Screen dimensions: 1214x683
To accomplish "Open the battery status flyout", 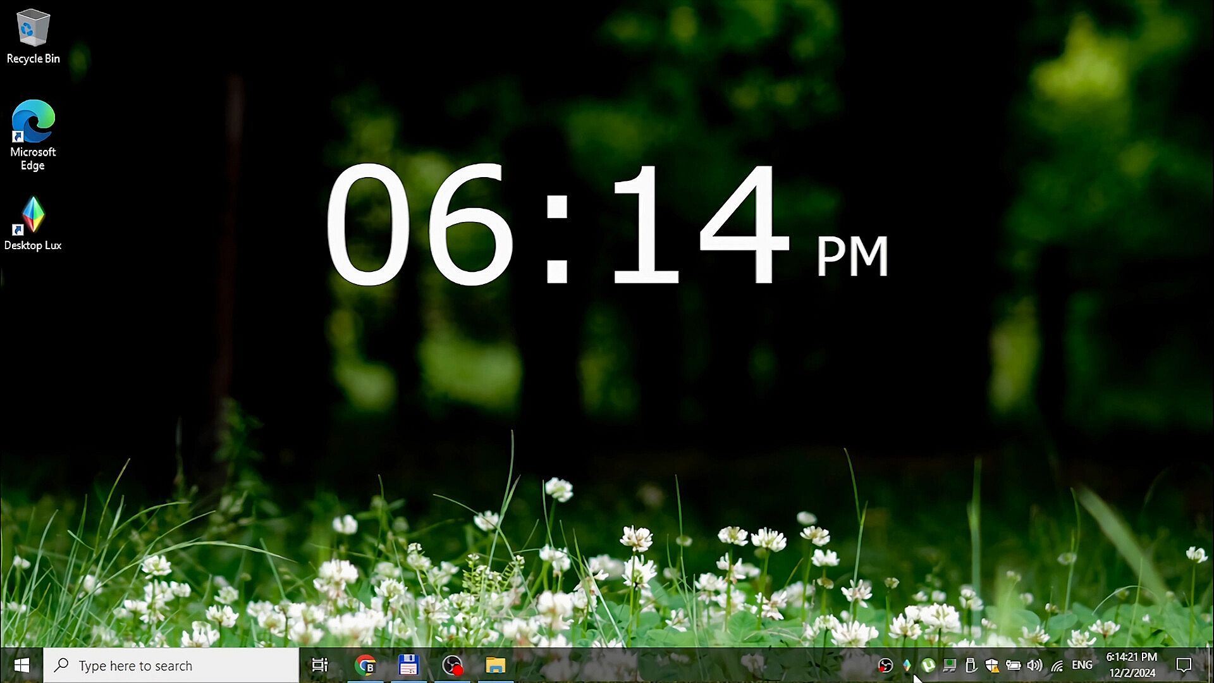I will coord(1013,665).
